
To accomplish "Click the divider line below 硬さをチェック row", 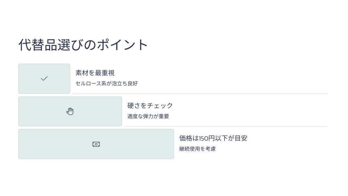I will click(x=226, y=126).
